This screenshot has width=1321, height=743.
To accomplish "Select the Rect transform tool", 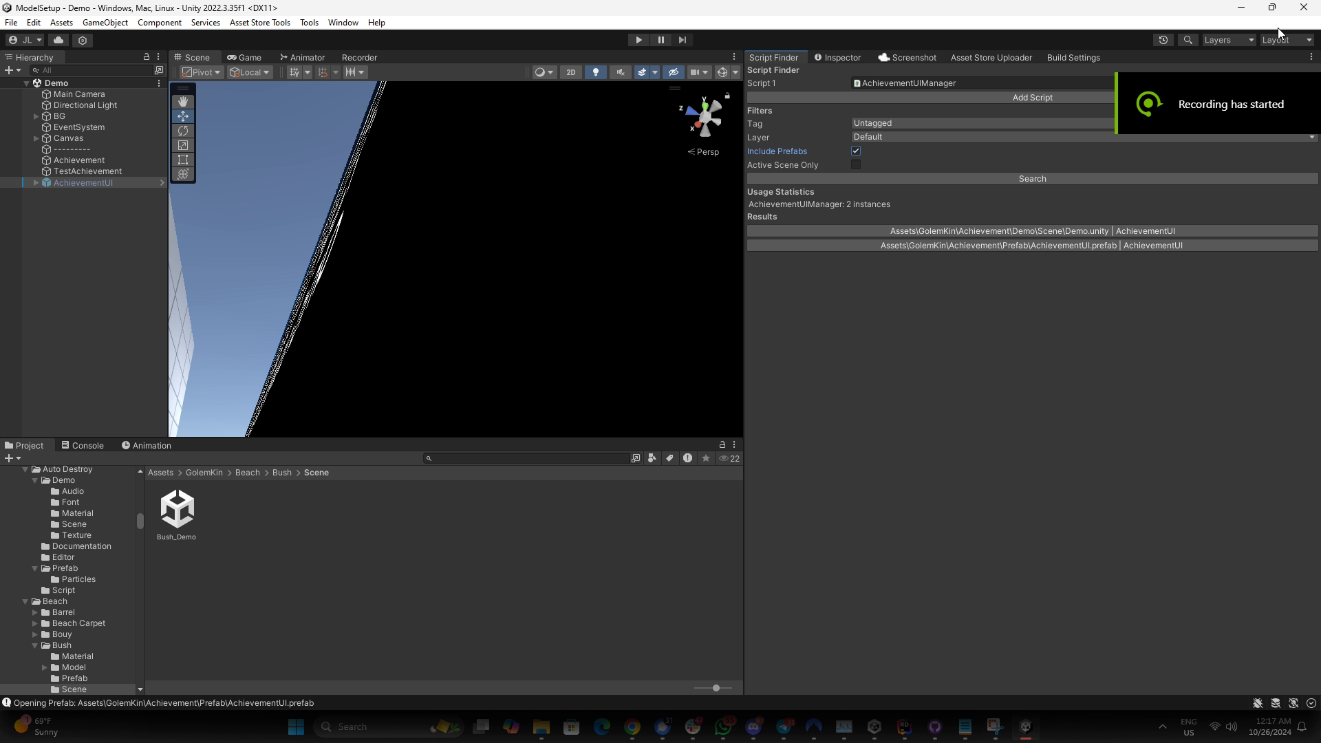I will (183, 160).
